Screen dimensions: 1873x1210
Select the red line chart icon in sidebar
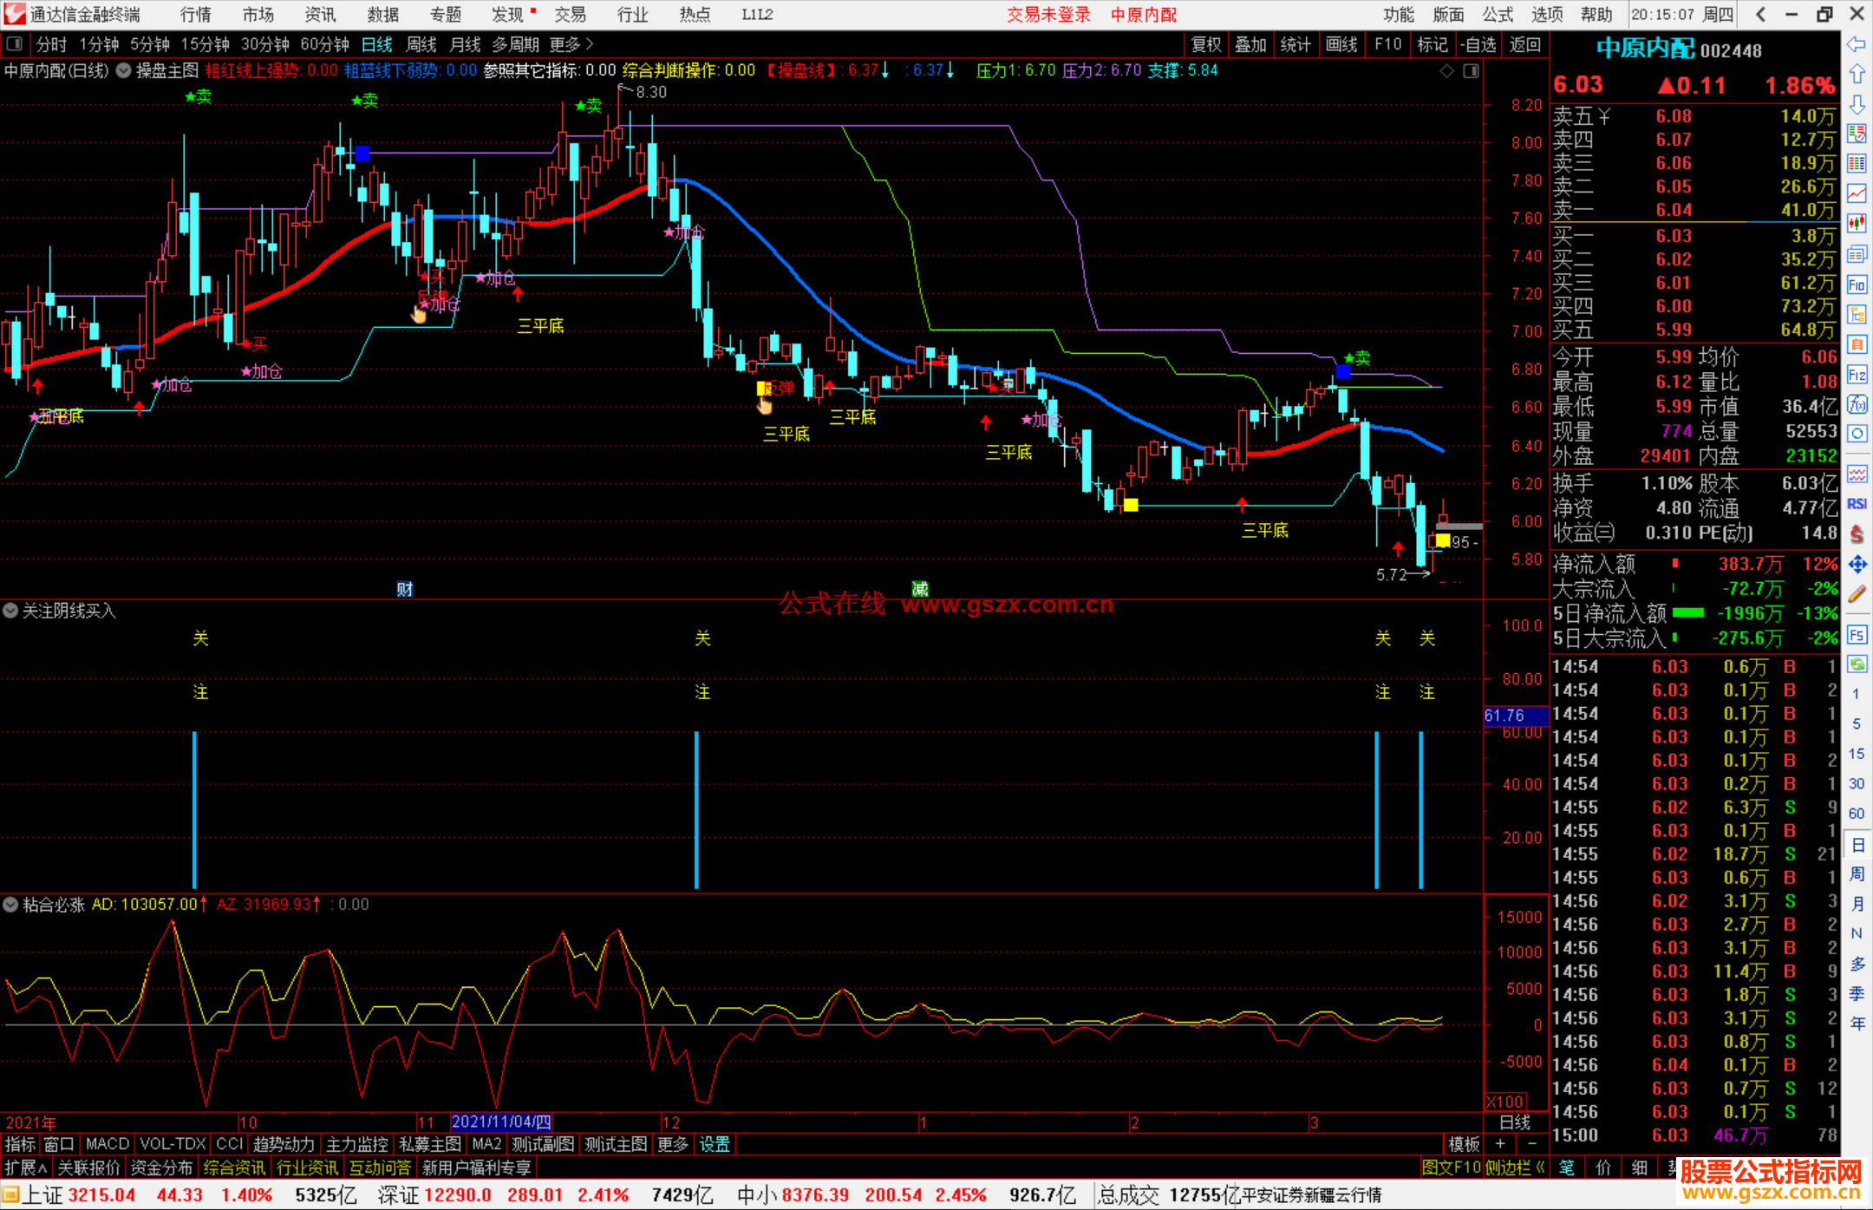pos(1857,193)
